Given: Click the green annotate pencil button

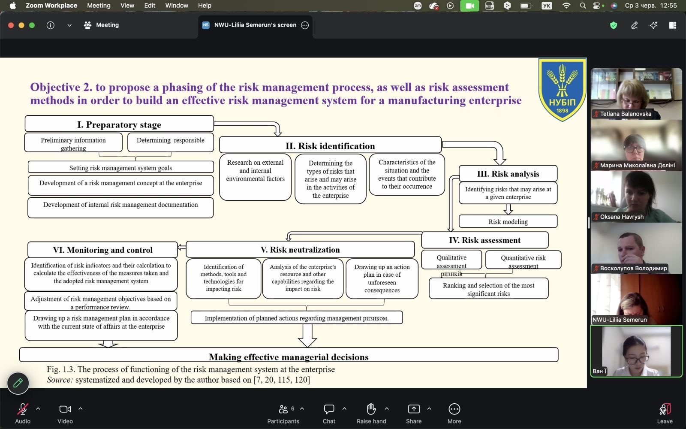Looking at the screenshot, I should click(x=18, y=383).
